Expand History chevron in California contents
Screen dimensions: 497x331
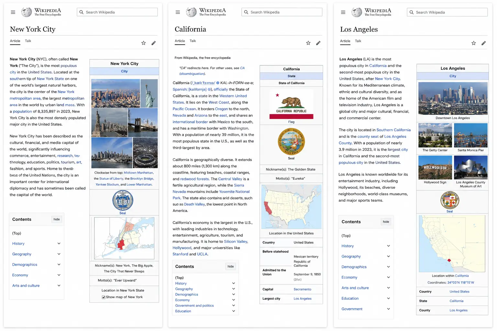tap(234, 283)
